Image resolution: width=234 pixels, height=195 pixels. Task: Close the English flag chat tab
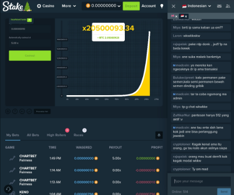point(176,17)
